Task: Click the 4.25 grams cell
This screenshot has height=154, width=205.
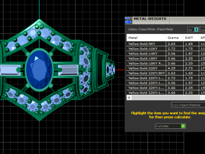Action: click(174, 68)
